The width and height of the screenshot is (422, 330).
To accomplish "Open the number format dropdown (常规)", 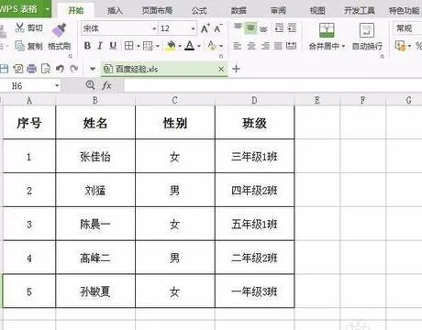I will click(407, 28).
